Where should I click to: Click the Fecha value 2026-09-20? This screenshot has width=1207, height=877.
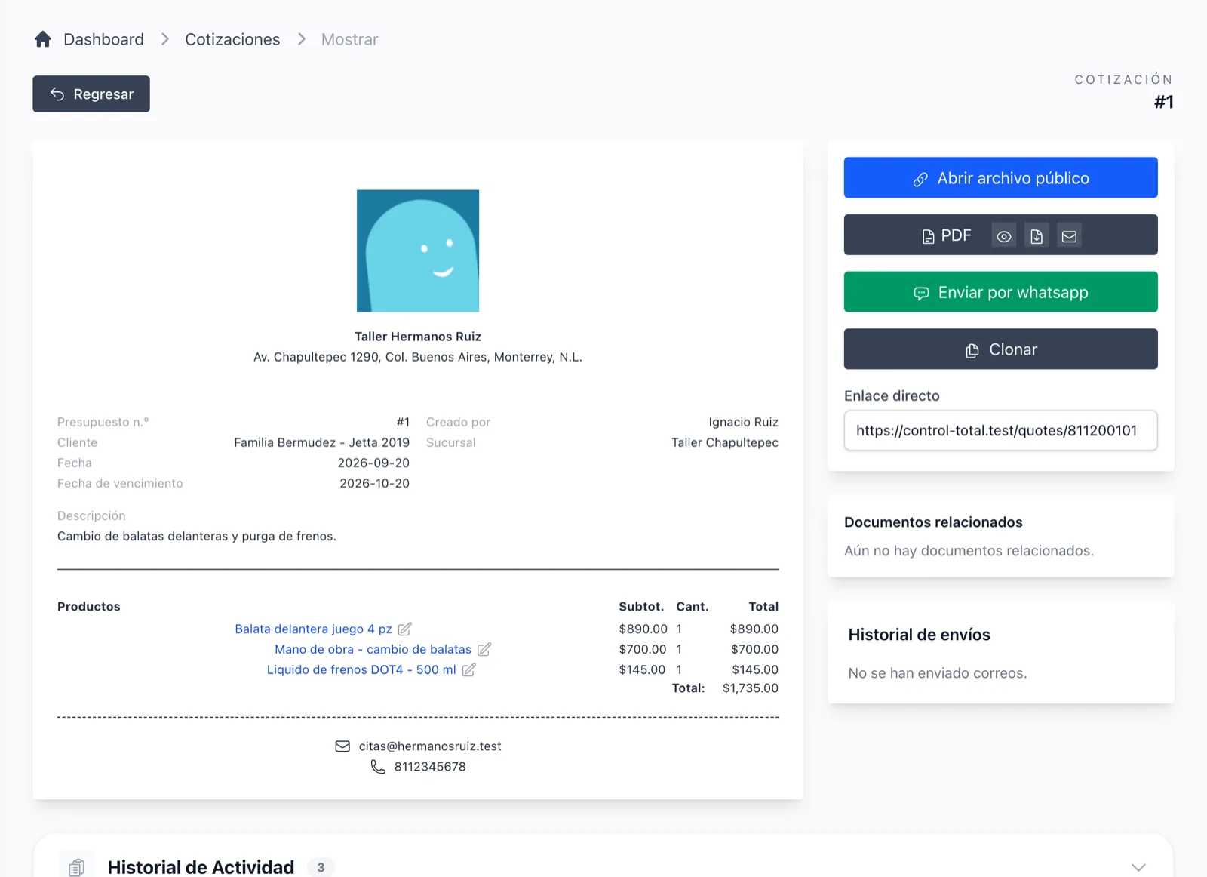[373, 463]
